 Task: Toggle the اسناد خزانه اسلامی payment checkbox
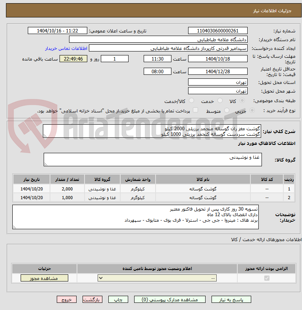click(195, 110)
